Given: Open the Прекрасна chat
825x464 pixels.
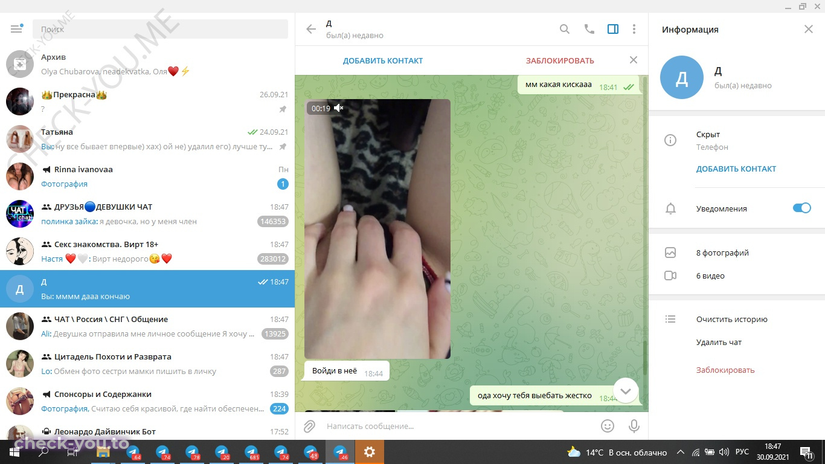Looking at the screenshot, I should coord(147,101).
